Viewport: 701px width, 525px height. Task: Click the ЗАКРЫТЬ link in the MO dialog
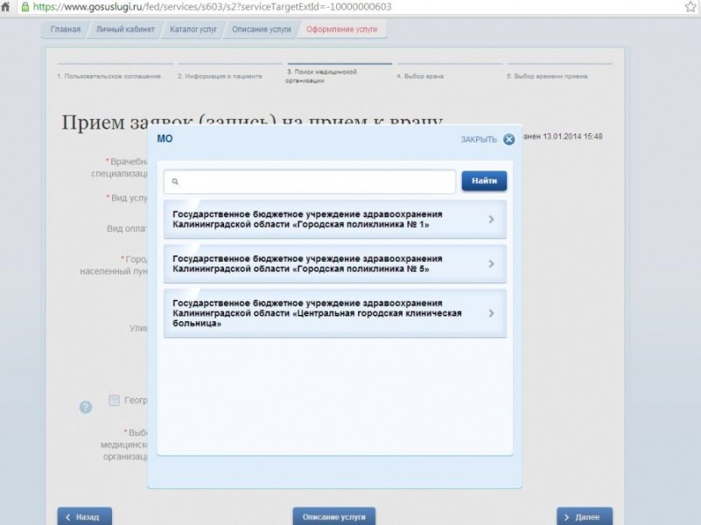tap(480, 138)
